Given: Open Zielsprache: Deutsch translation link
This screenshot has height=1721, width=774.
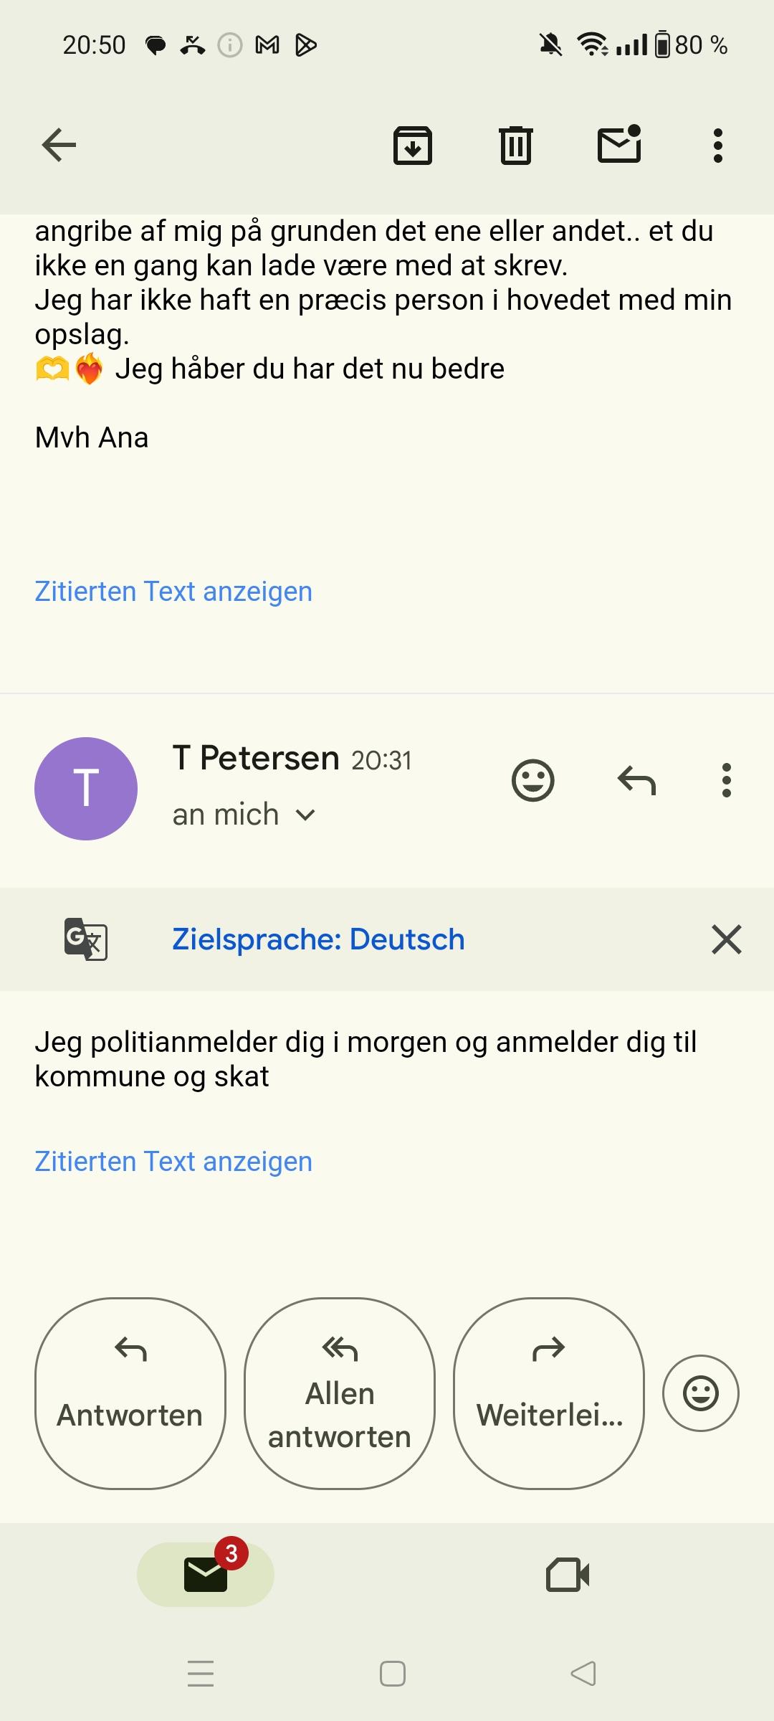Looking at the screenshot, I should (318, 939).
